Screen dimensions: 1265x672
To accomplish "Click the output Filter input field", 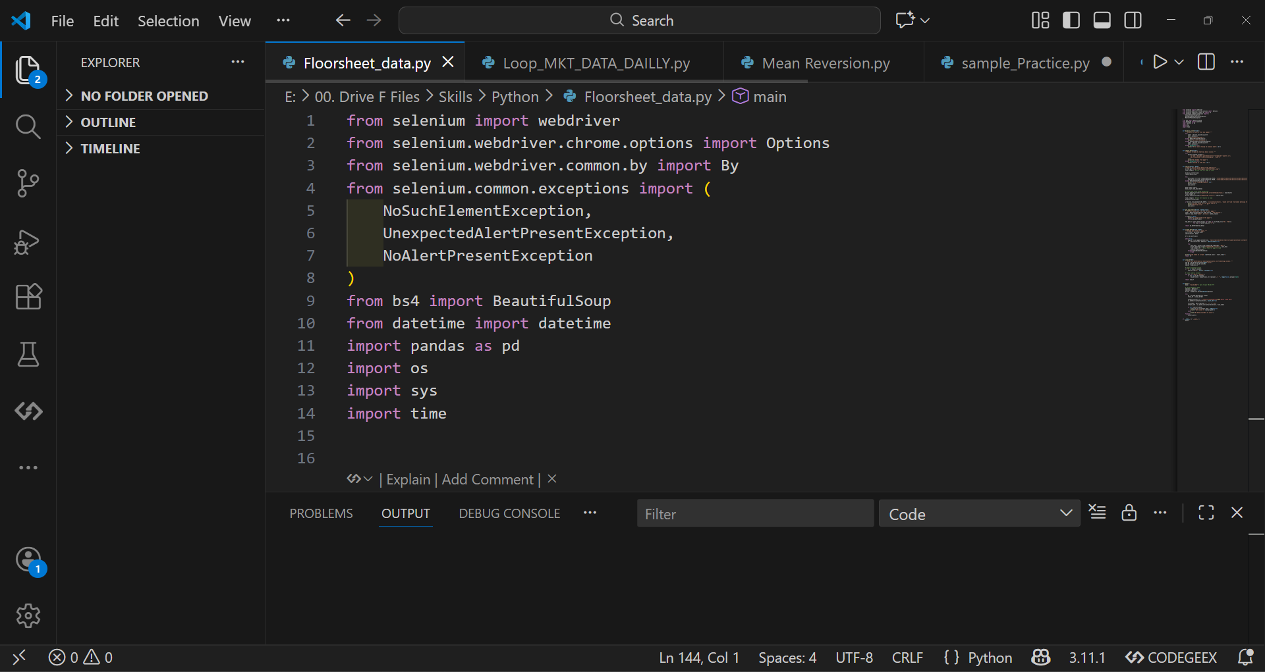I will point(754,513).
